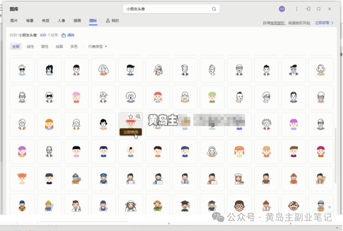Click the search magnifier icon
The width and height of the screenshot is (343, 231).
click(x=214, y=9)
